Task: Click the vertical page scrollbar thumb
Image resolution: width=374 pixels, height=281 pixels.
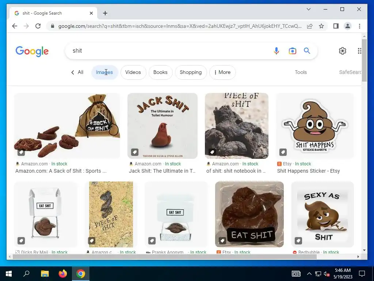Action: point(364,60)
